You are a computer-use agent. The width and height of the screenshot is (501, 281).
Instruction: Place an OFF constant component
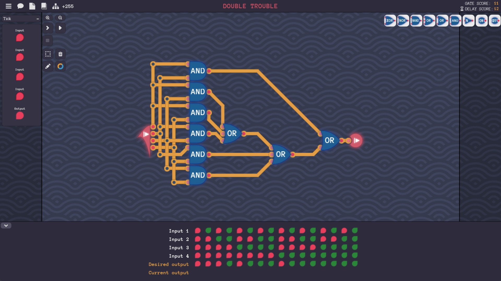(494, 20)
